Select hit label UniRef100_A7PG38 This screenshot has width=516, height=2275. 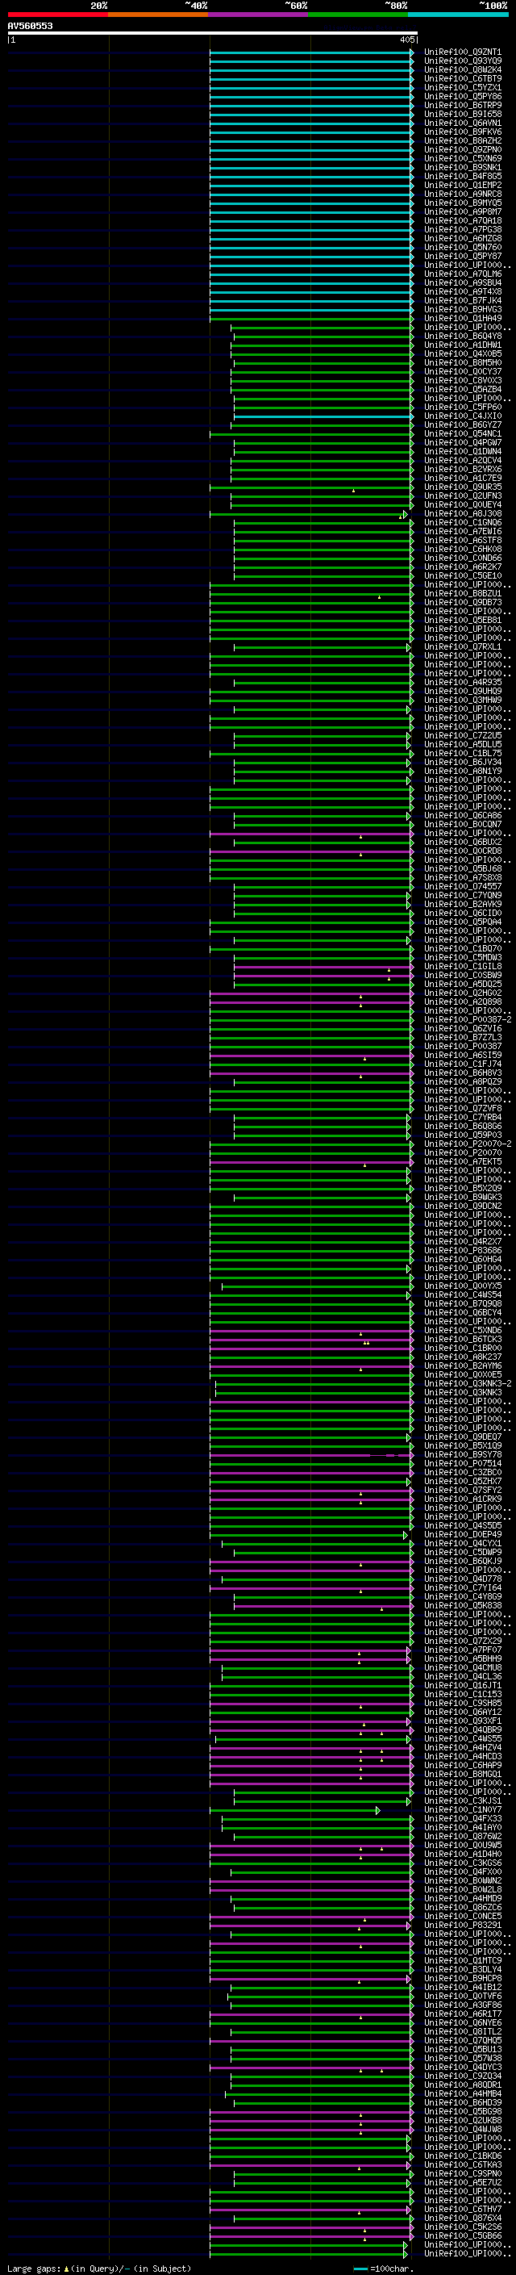(x=462, y=230)
